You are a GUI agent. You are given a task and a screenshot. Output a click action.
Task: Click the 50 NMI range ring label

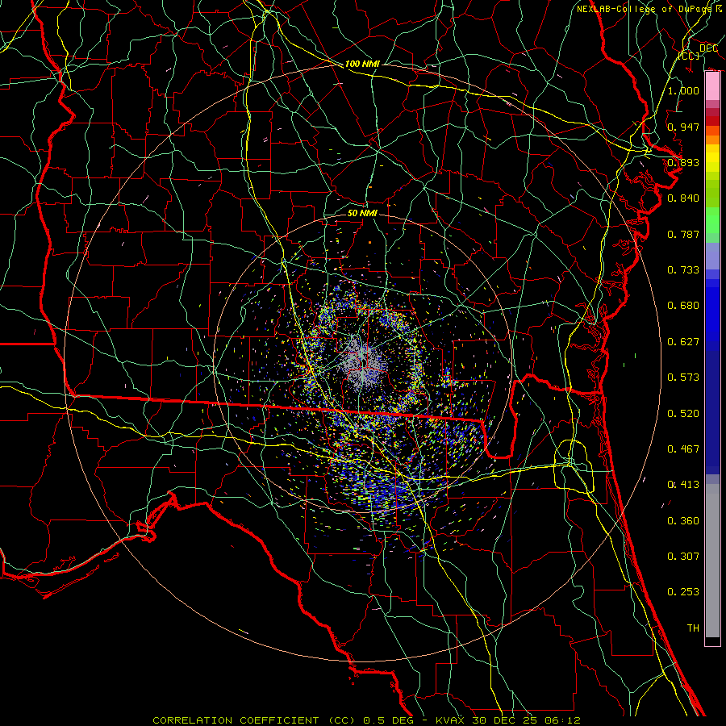click(x=362, y=213)
